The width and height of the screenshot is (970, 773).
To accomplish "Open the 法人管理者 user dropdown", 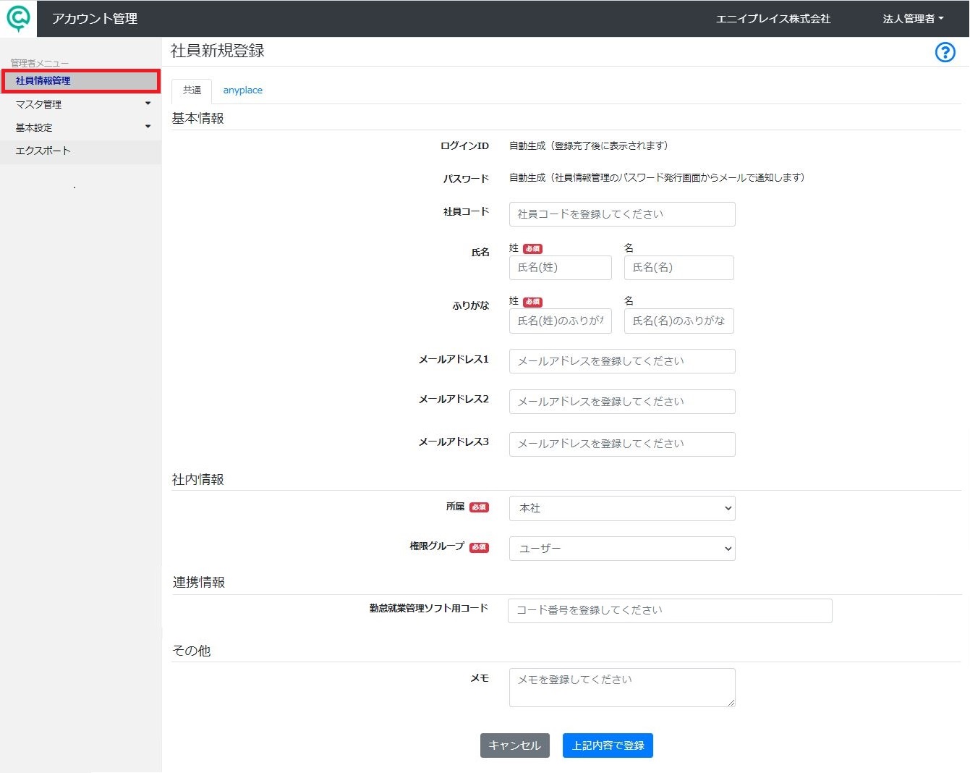I will 913,19.
